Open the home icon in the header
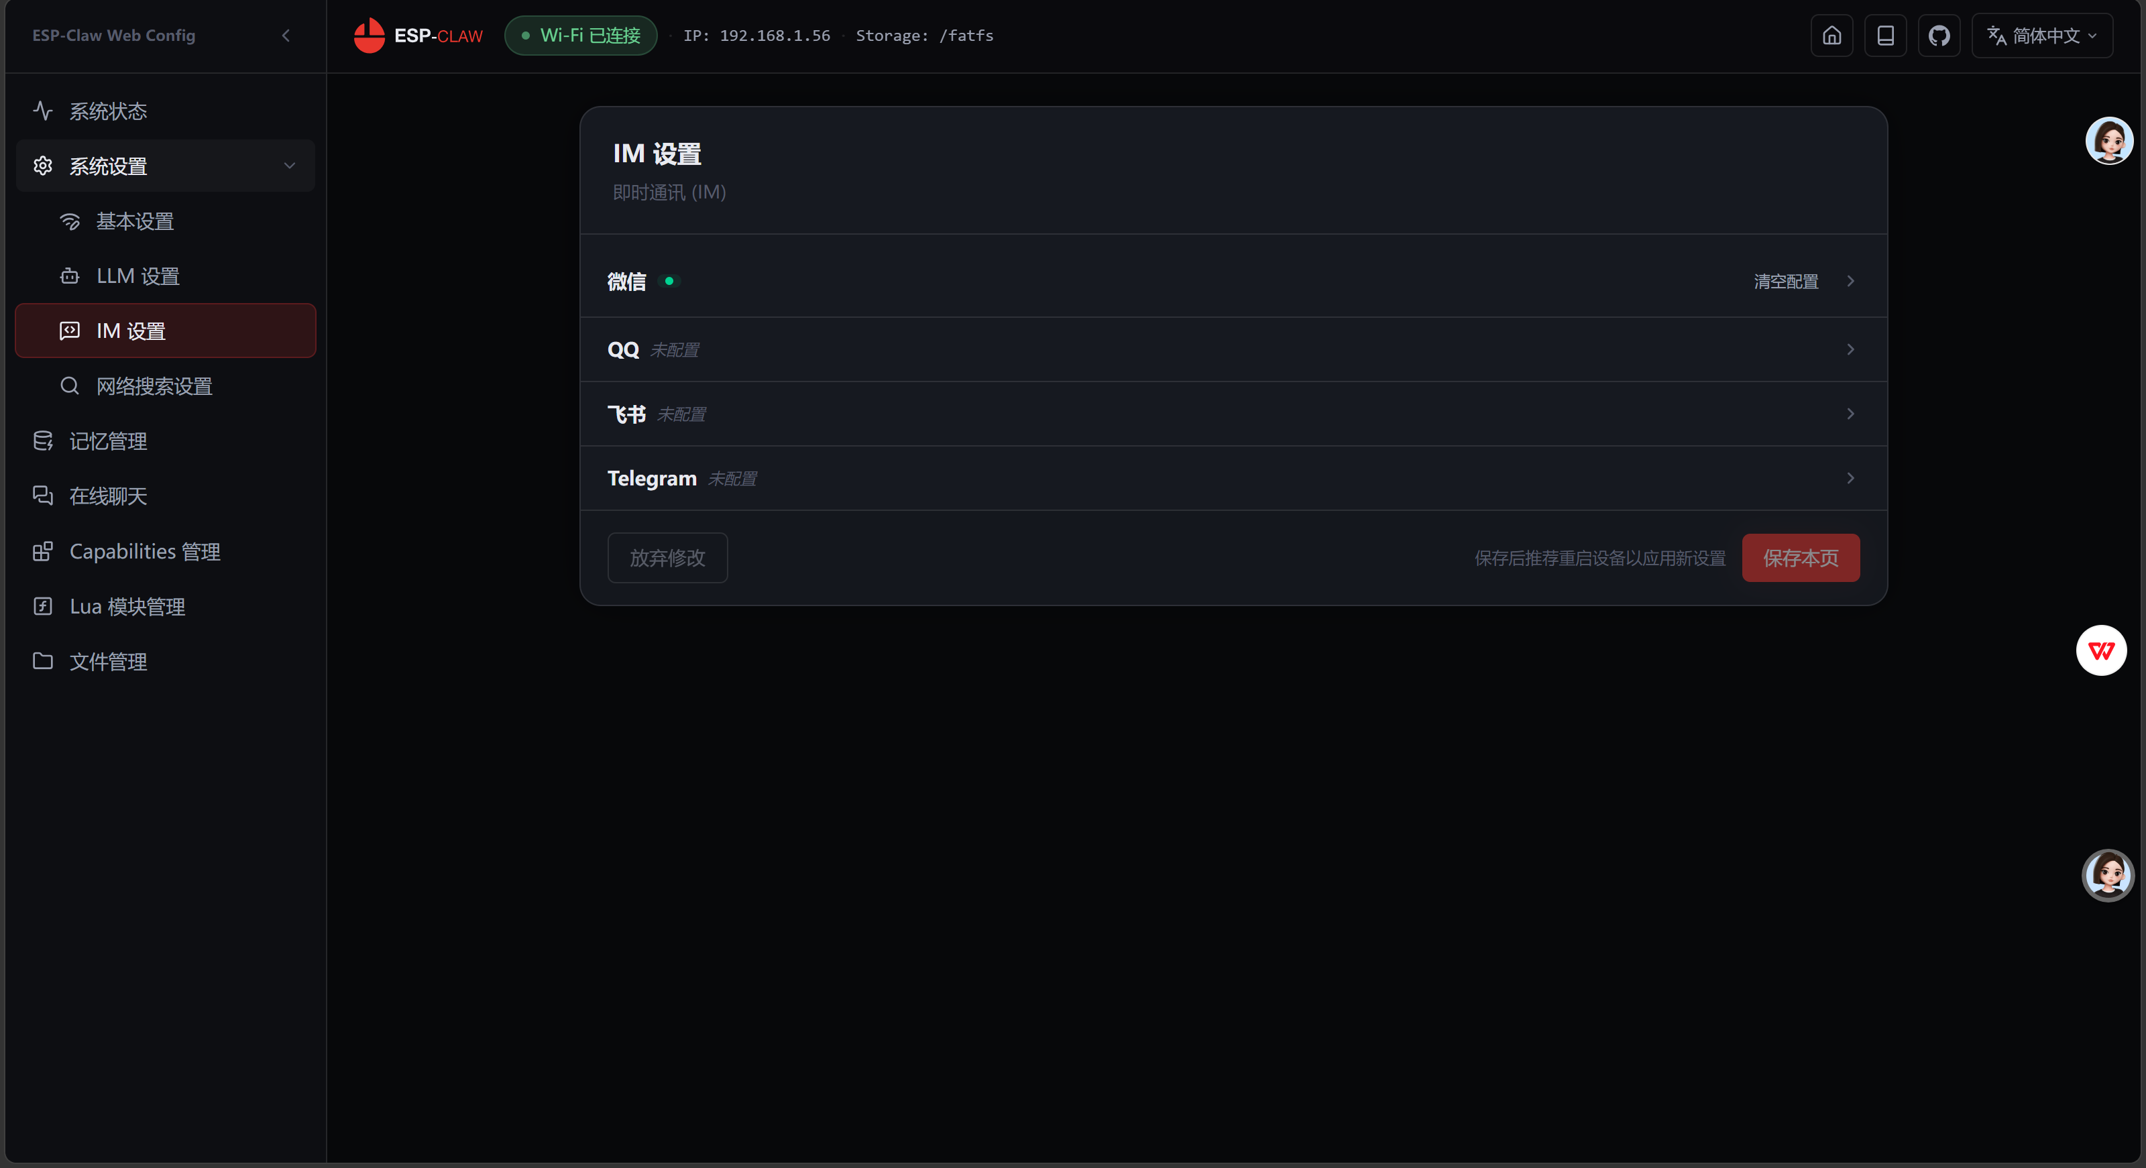Image resolution: width=2146 pixels, height=1168 pixels. [x=1832, y=36]
